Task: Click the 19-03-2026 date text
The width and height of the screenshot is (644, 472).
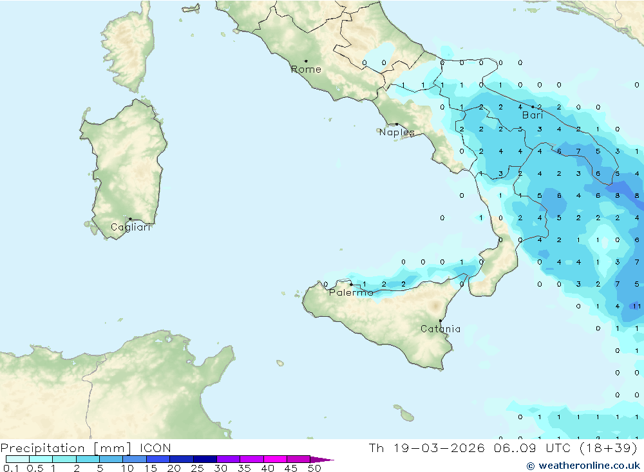Action: point(439,448)
